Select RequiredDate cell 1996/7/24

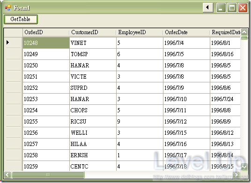(x=225, y=99)
